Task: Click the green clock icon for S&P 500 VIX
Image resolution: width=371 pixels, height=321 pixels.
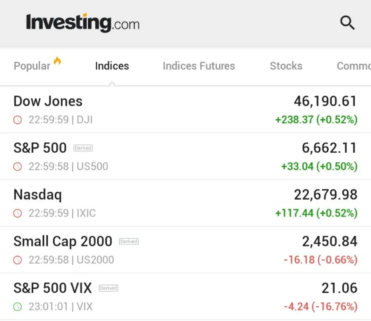Action: pyautogui.click(x=18, y=307)
